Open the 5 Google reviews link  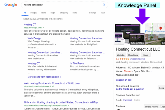(137, 59)
